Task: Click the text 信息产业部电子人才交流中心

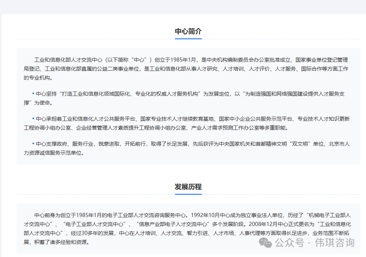Action: coord(173,224)
